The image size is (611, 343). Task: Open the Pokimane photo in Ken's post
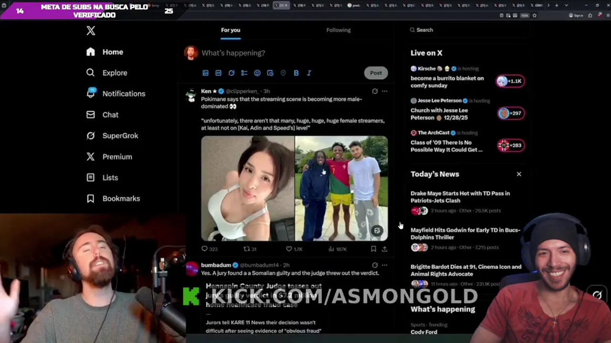click(247, 189)
